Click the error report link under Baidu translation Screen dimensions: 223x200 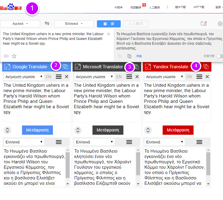(139, 56)
